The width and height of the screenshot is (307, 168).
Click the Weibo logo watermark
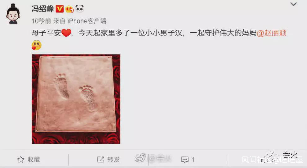(x=140, y=158)
